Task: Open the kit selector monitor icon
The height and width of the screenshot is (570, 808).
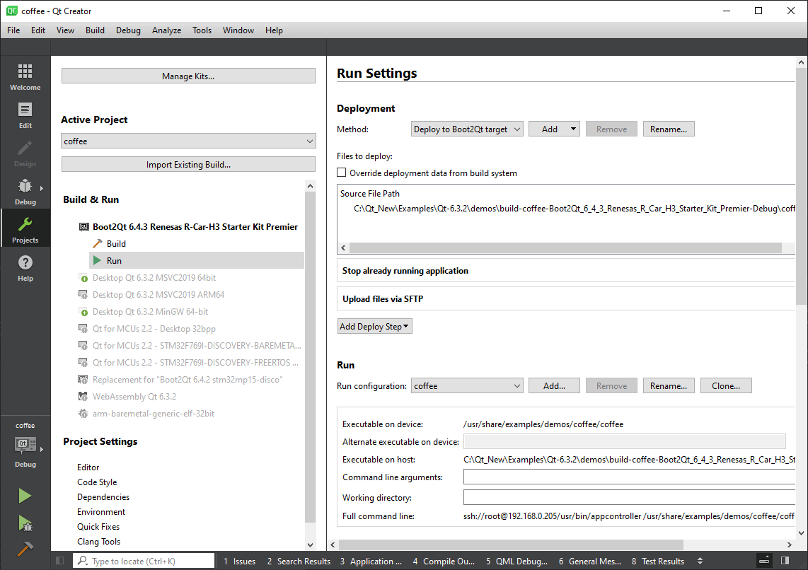Action: coord(25,446)
